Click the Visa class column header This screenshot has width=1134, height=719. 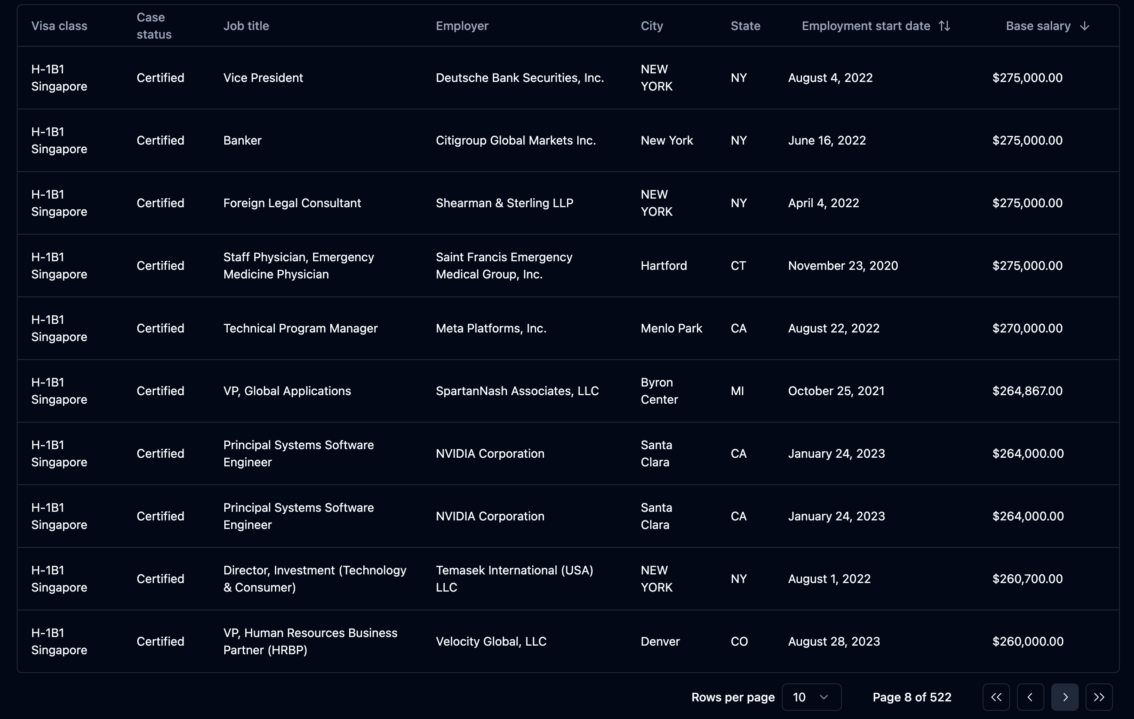point(59,26)
